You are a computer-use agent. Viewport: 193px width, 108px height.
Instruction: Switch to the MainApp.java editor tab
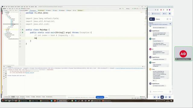[x=33, y=10]
